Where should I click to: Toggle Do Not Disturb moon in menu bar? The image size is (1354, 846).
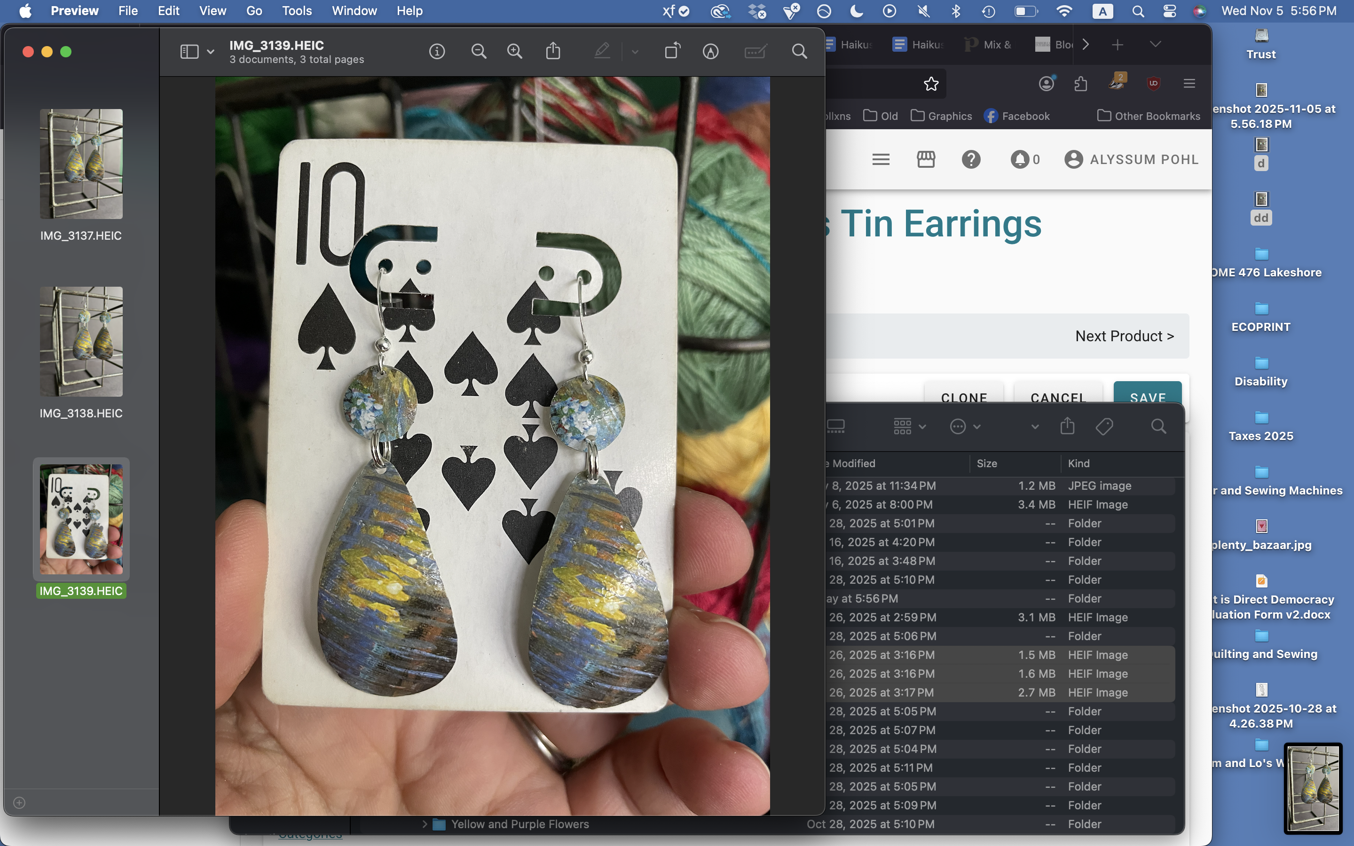click(857, 11)
